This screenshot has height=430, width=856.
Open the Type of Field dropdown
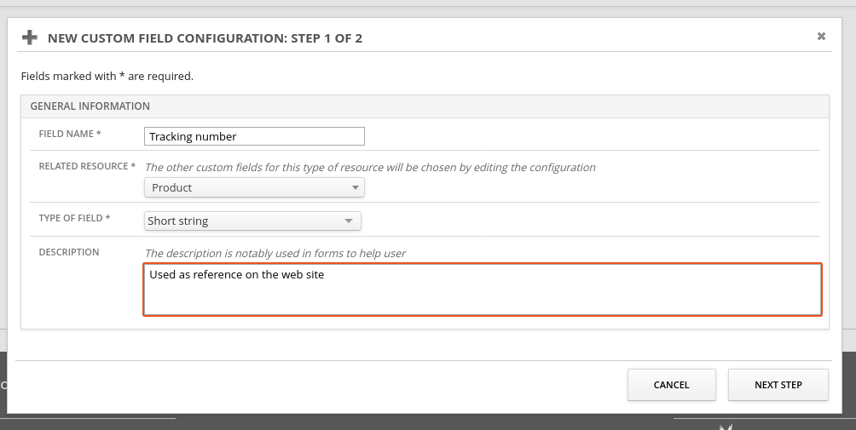(x=252, y=221)
